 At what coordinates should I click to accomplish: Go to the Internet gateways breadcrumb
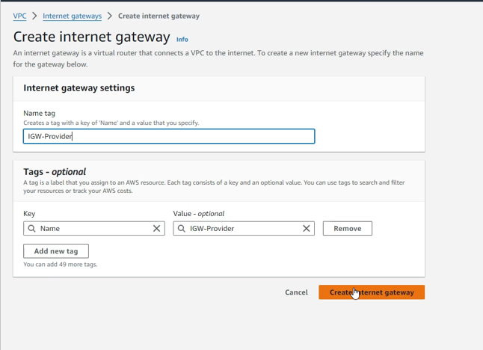[x=72, y=16]
